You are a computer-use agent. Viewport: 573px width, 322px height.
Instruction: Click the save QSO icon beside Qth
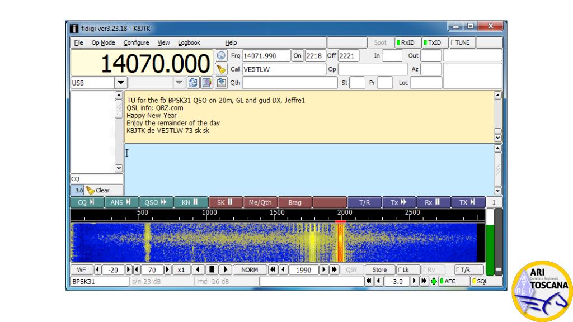[x=221, y=83]
